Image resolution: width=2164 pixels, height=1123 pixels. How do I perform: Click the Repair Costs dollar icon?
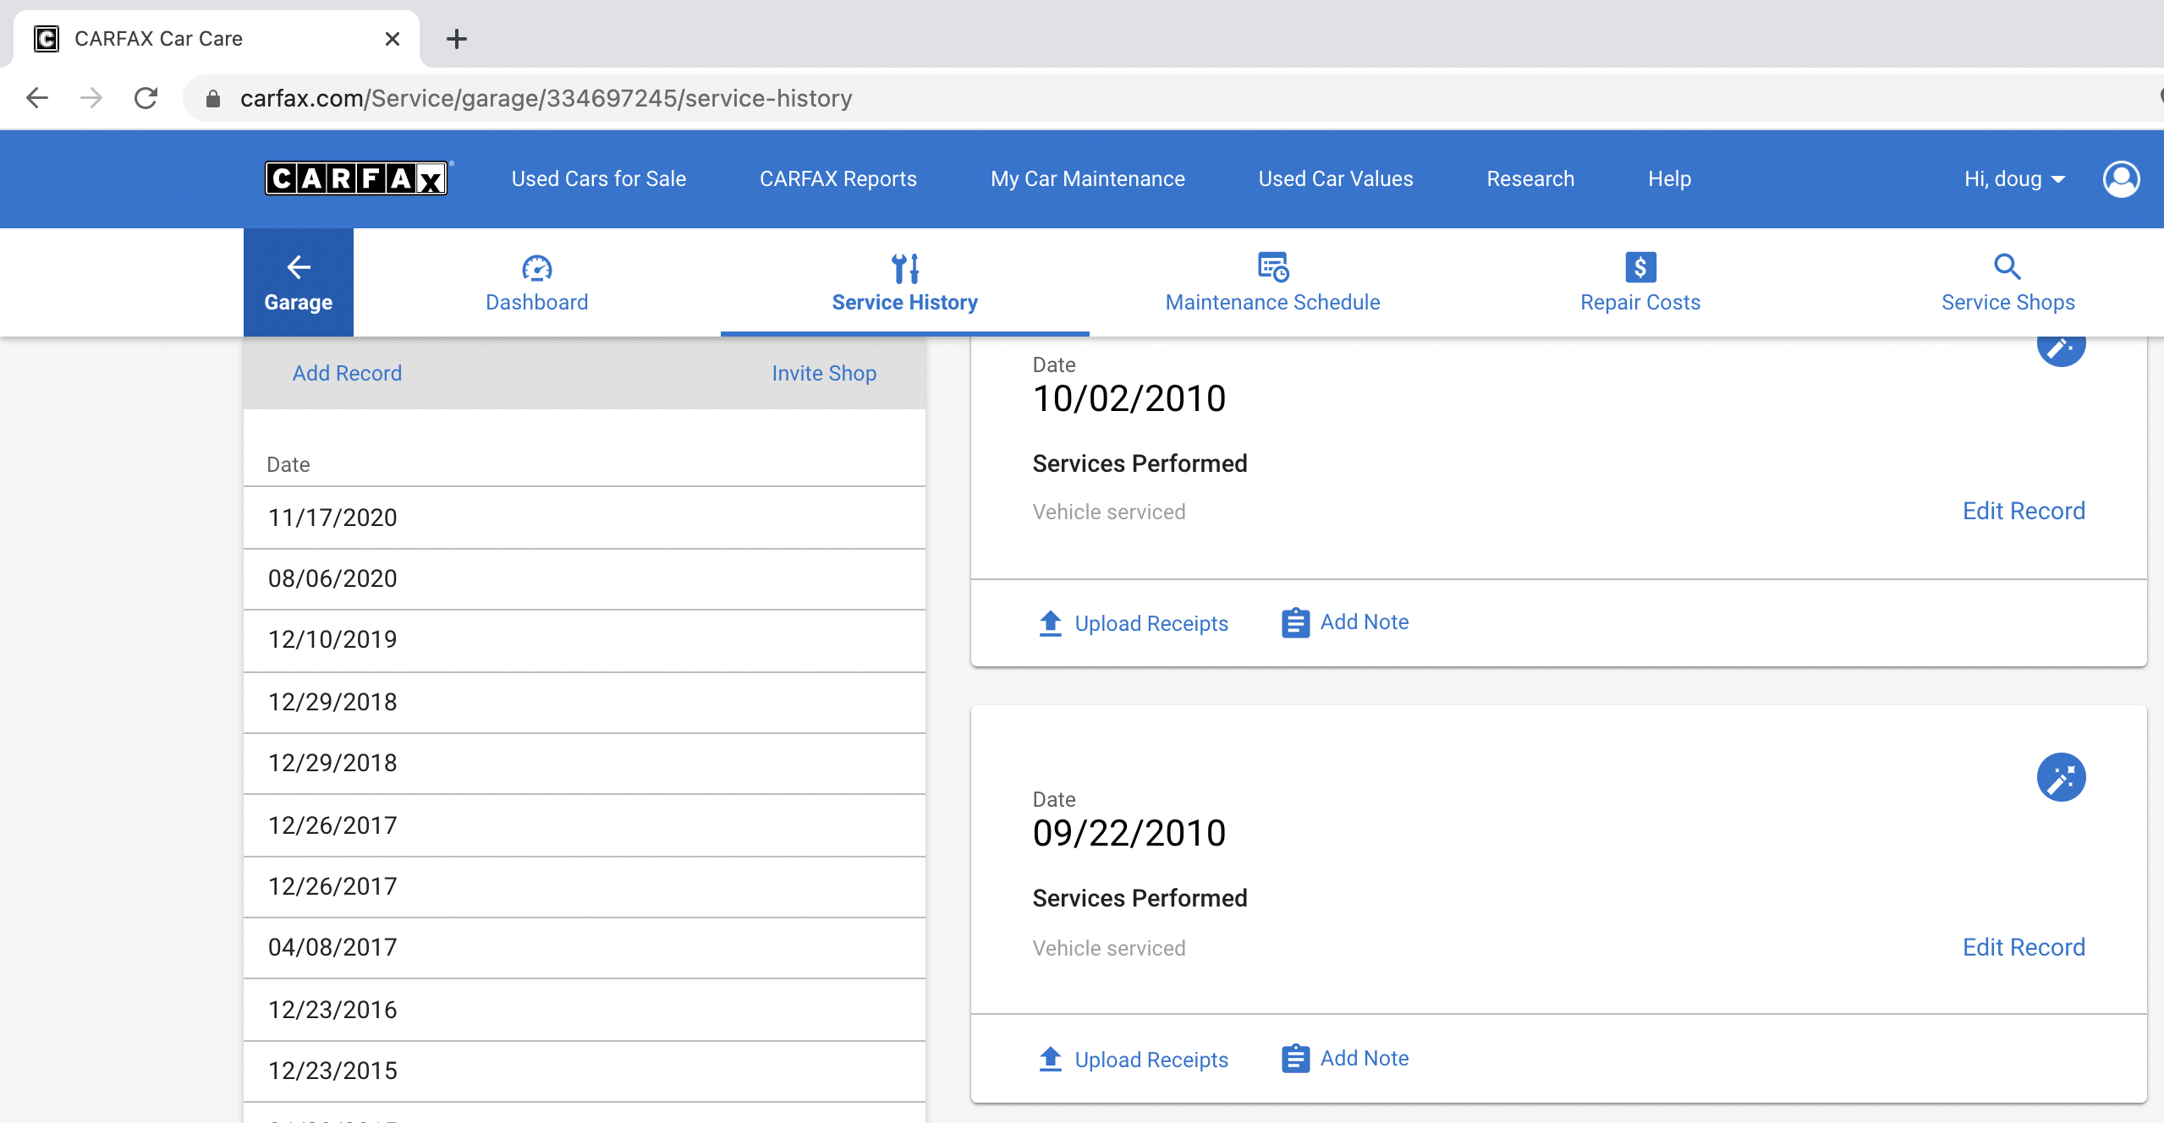1640,267
